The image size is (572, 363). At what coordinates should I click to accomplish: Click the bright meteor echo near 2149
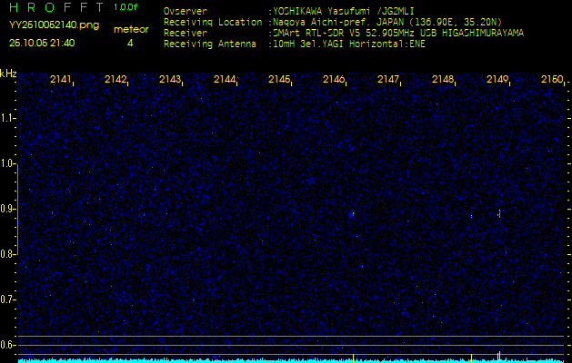pyautogui.click(x=499, y=213)
